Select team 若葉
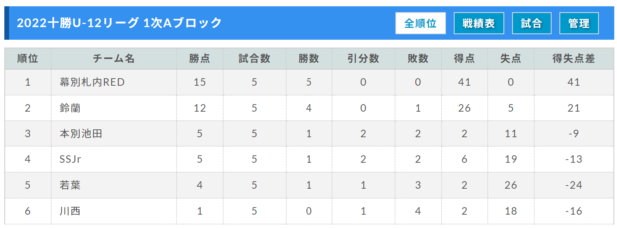The height and width of the screenshot is (228, 617). click(70, 185)
